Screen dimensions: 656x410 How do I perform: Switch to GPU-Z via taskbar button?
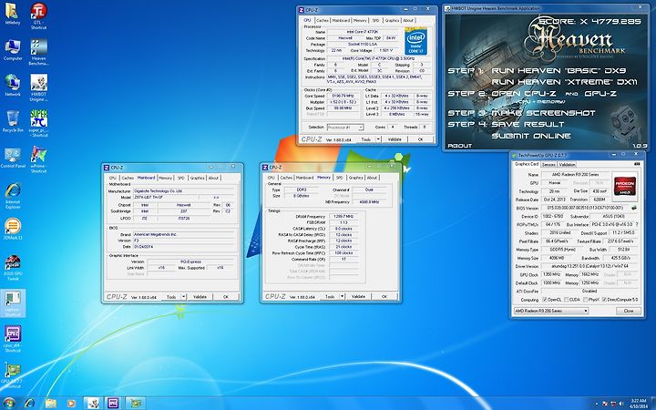pos(135,403)
